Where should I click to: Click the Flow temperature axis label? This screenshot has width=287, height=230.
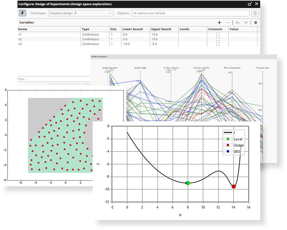pyautogui.click(x=232, y=68)
